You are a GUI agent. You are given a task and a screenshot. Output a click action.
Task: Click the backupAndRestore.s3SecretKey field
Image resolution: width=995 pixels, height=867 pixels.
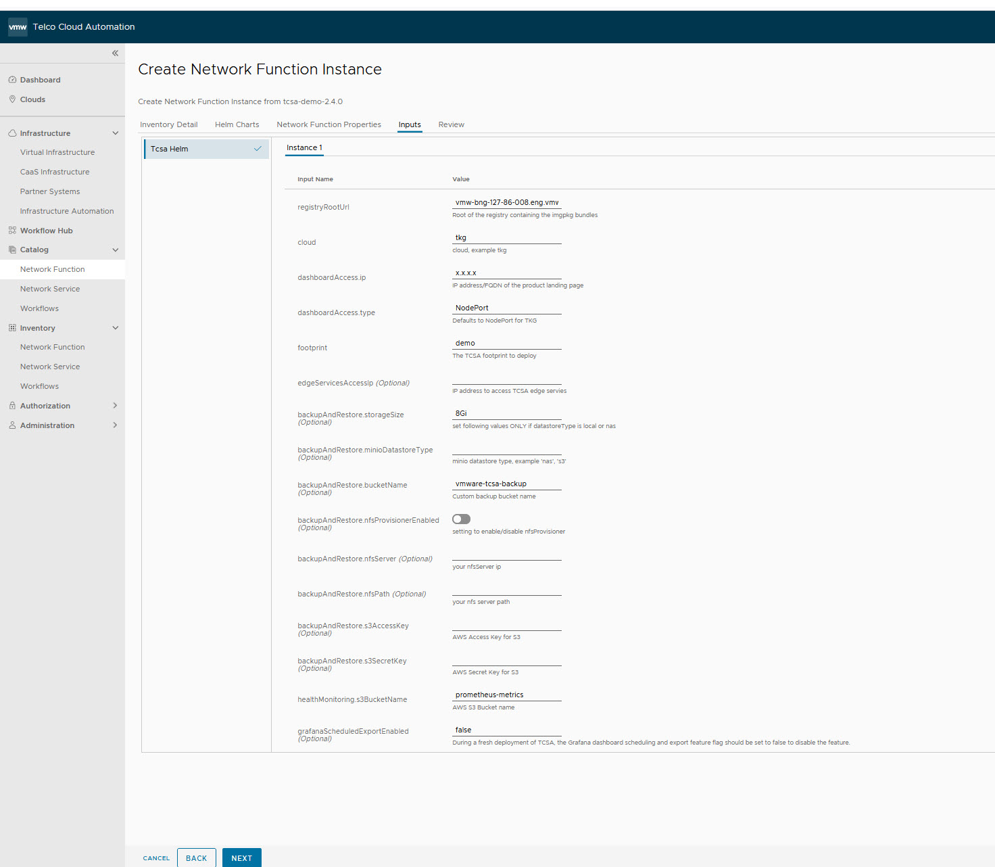point(507,659)
